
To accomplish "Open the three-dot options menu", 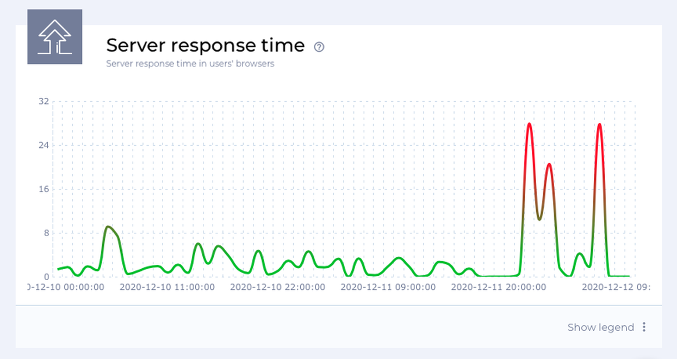I will point(644,327).
